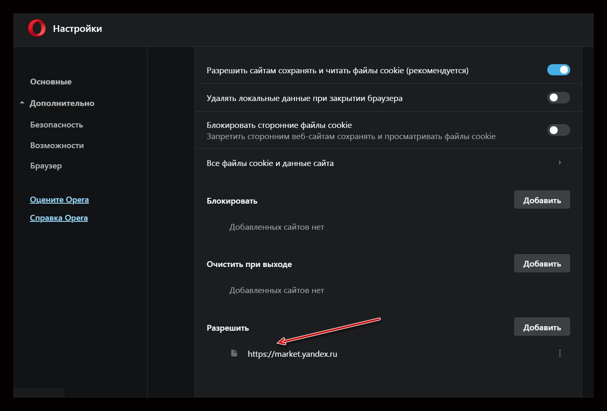Disable the allow cookies toggle
This screenshot has width=607, height=411.
[x=558, y=70]
